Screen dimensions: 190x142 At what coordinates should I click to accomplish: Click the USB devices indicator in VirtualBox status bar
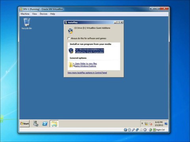(x=133, y=130)
